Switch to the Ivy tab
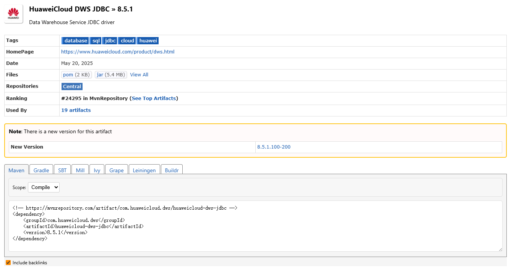Screen dimensions: 511x270 click(x=97, y=170)
